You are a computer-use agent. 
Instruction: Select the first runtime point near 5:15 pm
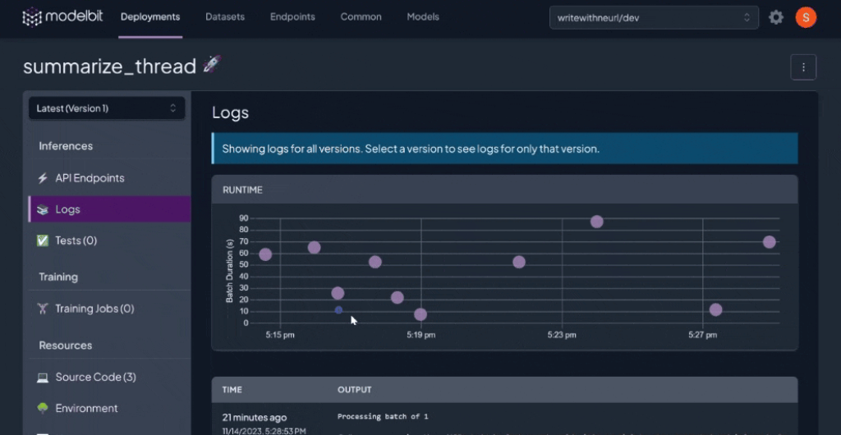pos(265,254)
